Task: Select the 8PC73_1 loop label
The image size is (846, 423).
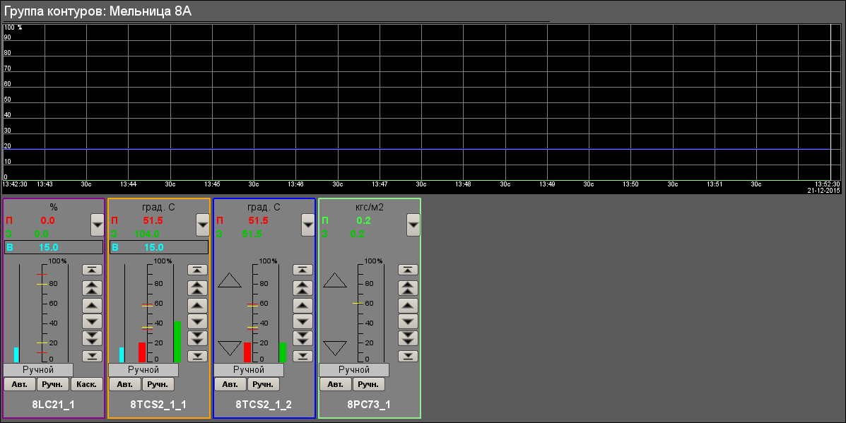Action: click(369, 405)
